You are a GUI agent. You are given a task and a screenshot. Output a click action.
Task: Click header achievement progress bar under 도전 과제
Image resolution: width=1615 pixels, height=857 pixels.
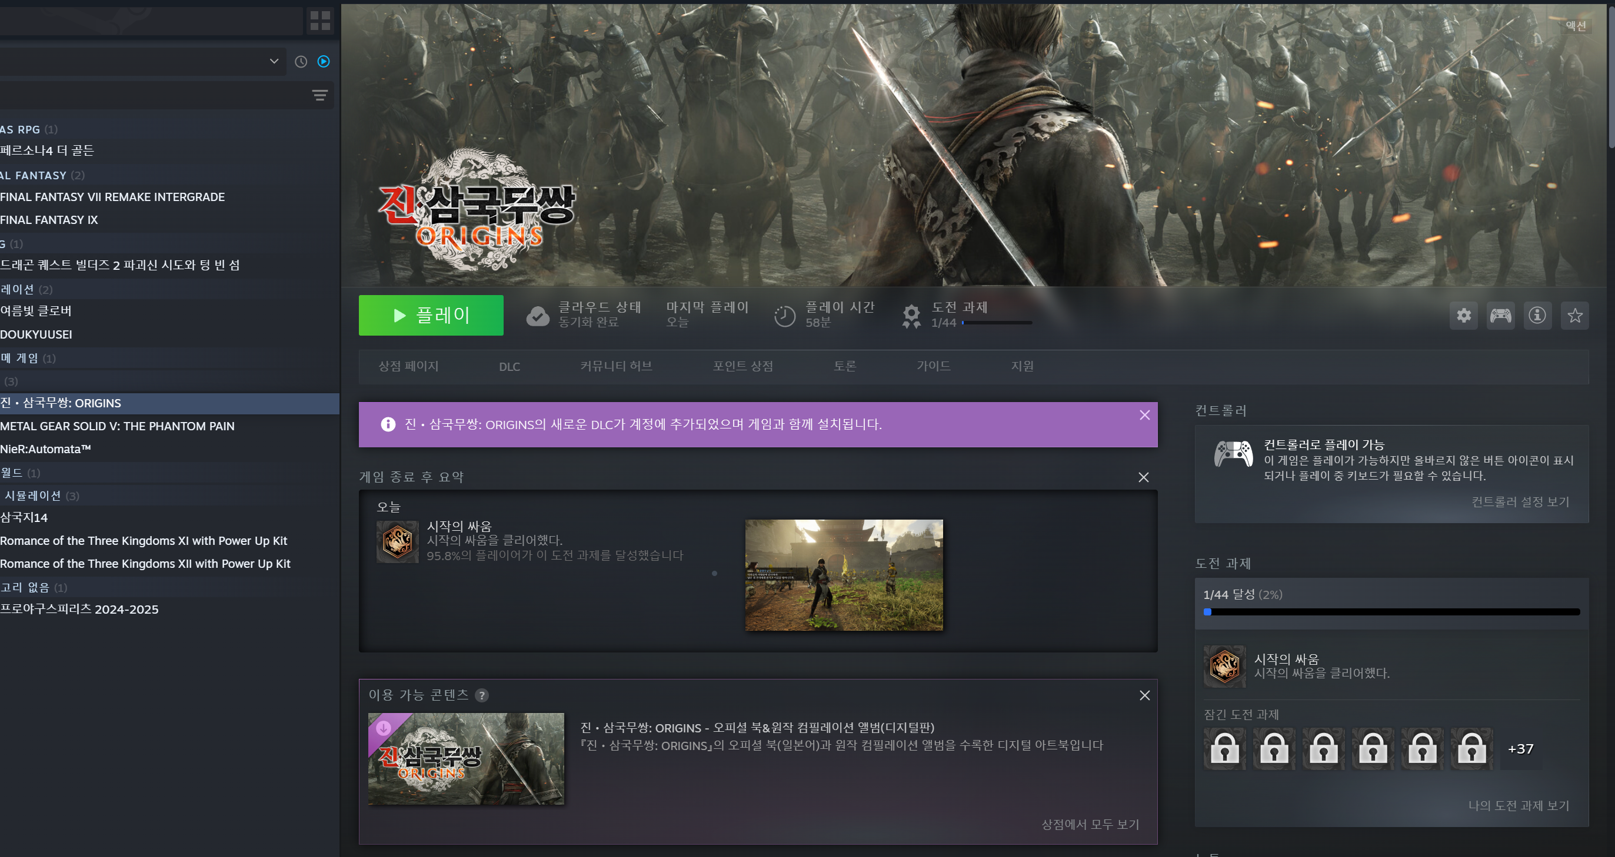[x=997, y=323]
